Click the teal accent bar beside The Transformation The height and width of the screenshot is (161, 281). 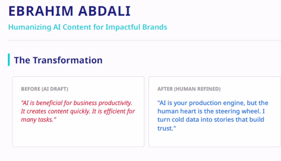[x=9, y=60]
